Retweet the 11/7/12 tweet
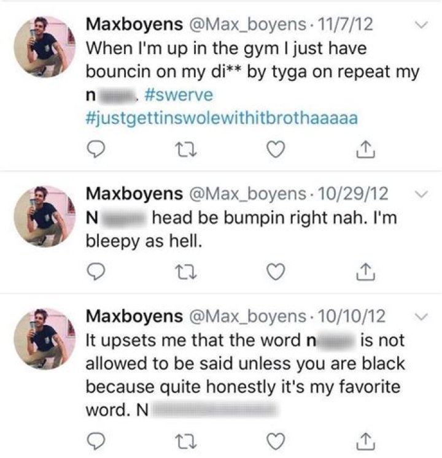 (187, 148)
